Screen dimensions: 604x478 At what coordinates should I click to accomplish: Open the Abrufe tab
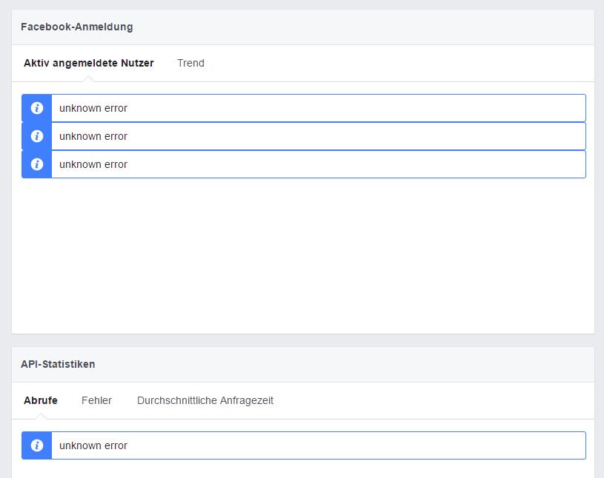pyautogui.click(x=41, y=400)
